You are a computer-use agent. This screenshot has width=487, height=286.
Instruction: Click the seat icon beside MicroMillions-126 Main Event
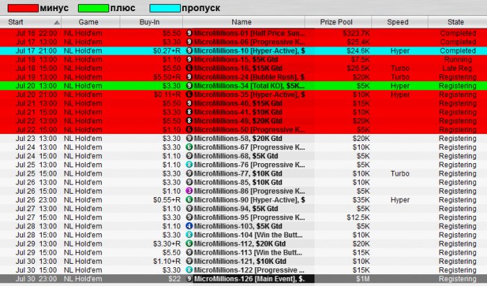tap(189, 279)
